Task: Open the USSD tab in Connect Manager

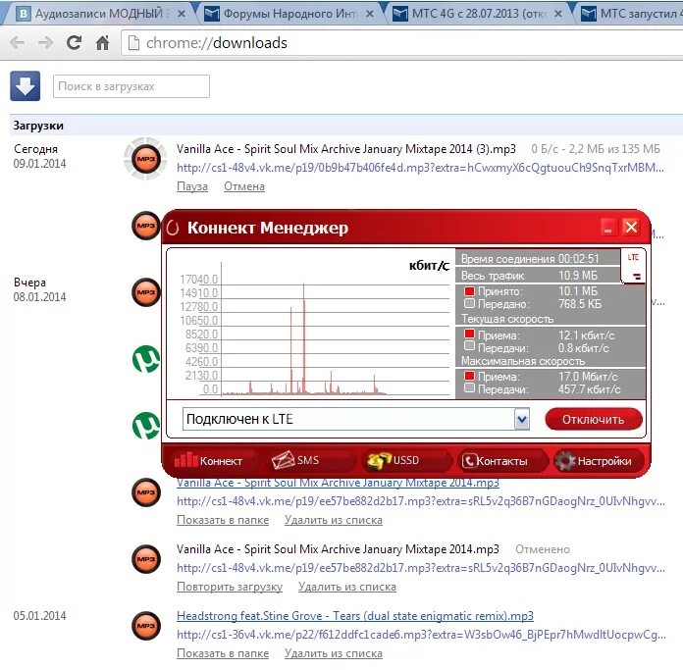Action: [405, 461]
